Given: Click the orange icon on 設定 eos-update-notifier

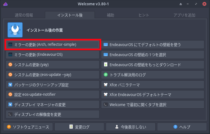Looking at the screenshot, I should (10, 94).
